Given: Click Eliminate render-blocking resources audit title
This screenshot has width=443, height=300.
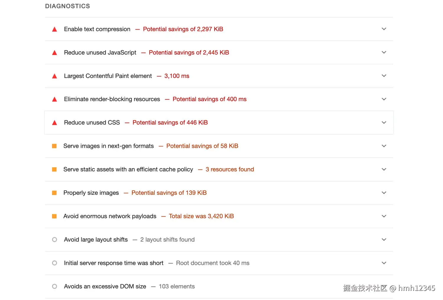Looking at the screenshot, I should pos(112,99).
